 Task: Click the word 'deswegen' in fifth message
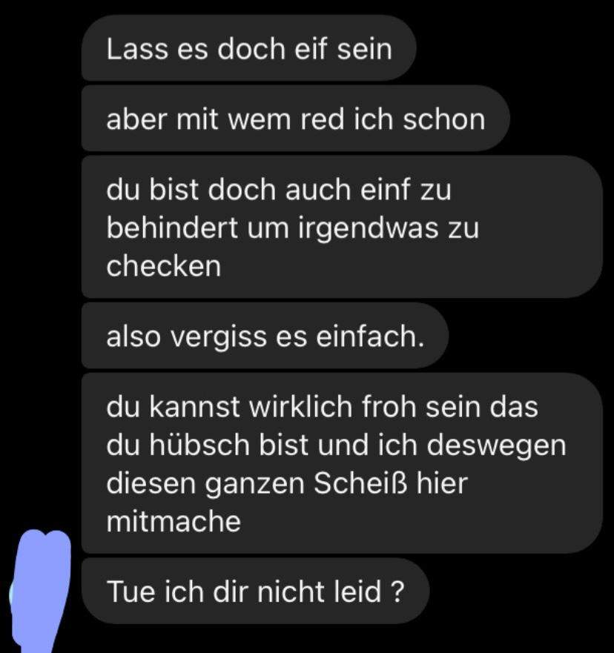(497, 446)
